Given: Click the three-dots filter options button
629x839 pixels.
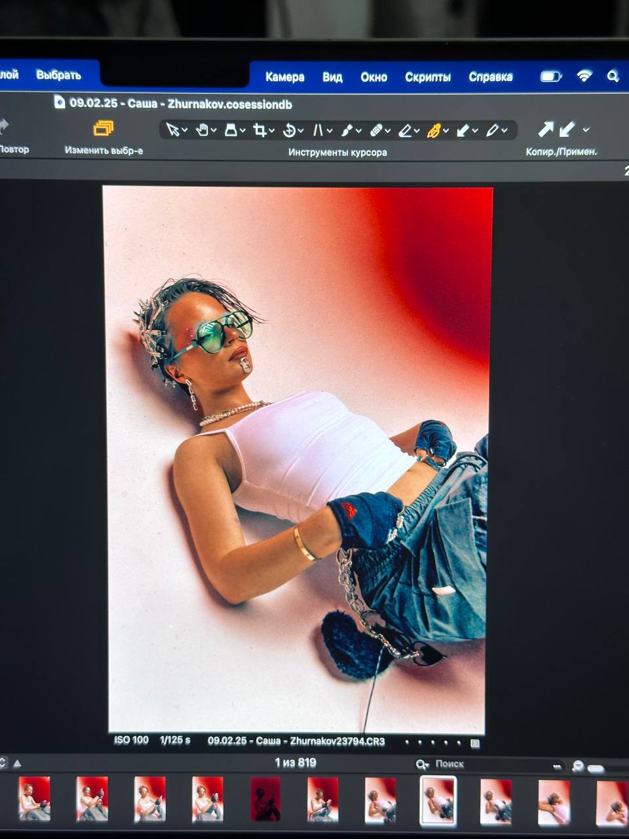Looking at the screenshot, I should pos(557,766).
